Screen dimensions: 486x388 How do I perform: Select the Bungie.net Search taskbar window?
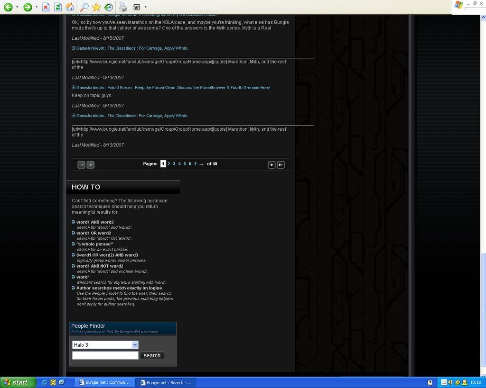(x=165, y=382)
